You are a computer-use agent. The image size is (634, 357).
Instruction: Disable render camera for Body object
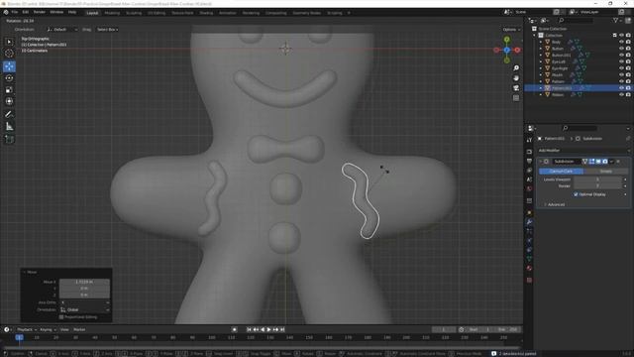coord(628,42)
